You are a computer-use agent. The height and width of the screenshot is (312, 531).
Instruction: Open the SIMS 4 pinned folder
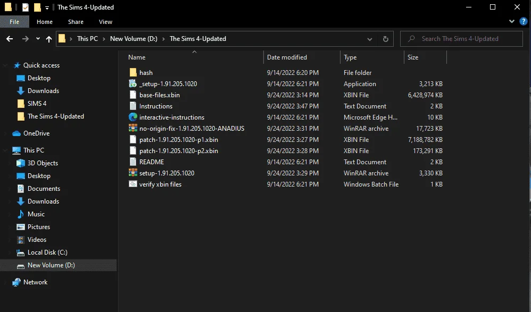pyautogui.click(x=37, y=104)
